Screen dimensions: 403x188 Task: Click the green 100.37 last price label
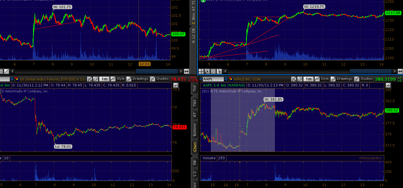click(178, 34)
